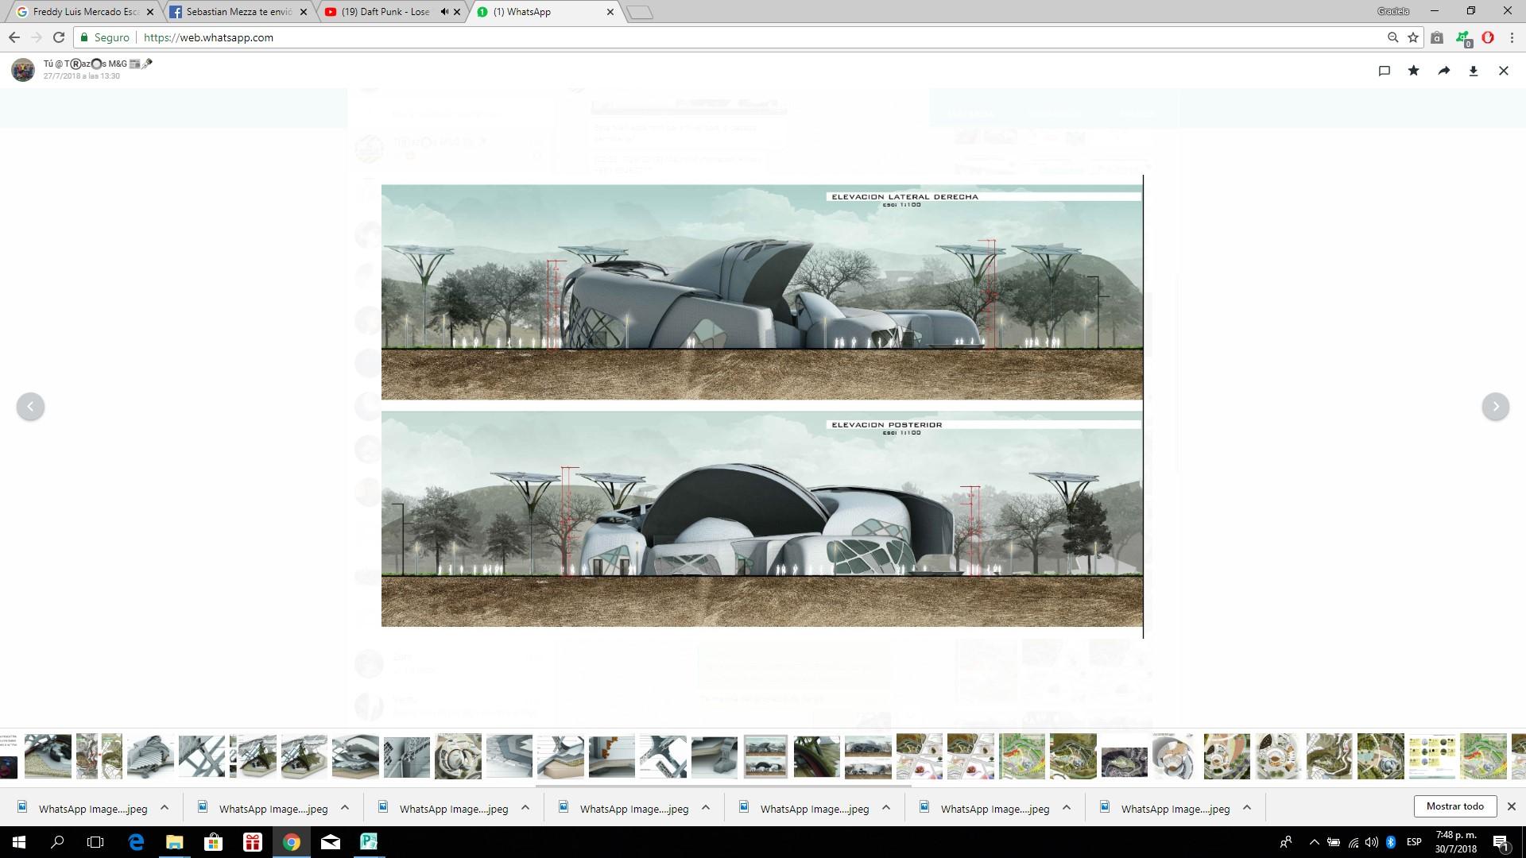Screen dimensions: 1526x858
Task: Open File Explorer from the taskbar
Action: (x=174, y=842)
